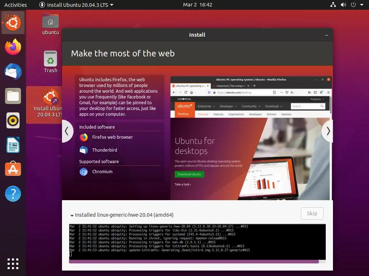Click the 'Firefox web browser' label

pyautogui.click(x=112, y=137)
